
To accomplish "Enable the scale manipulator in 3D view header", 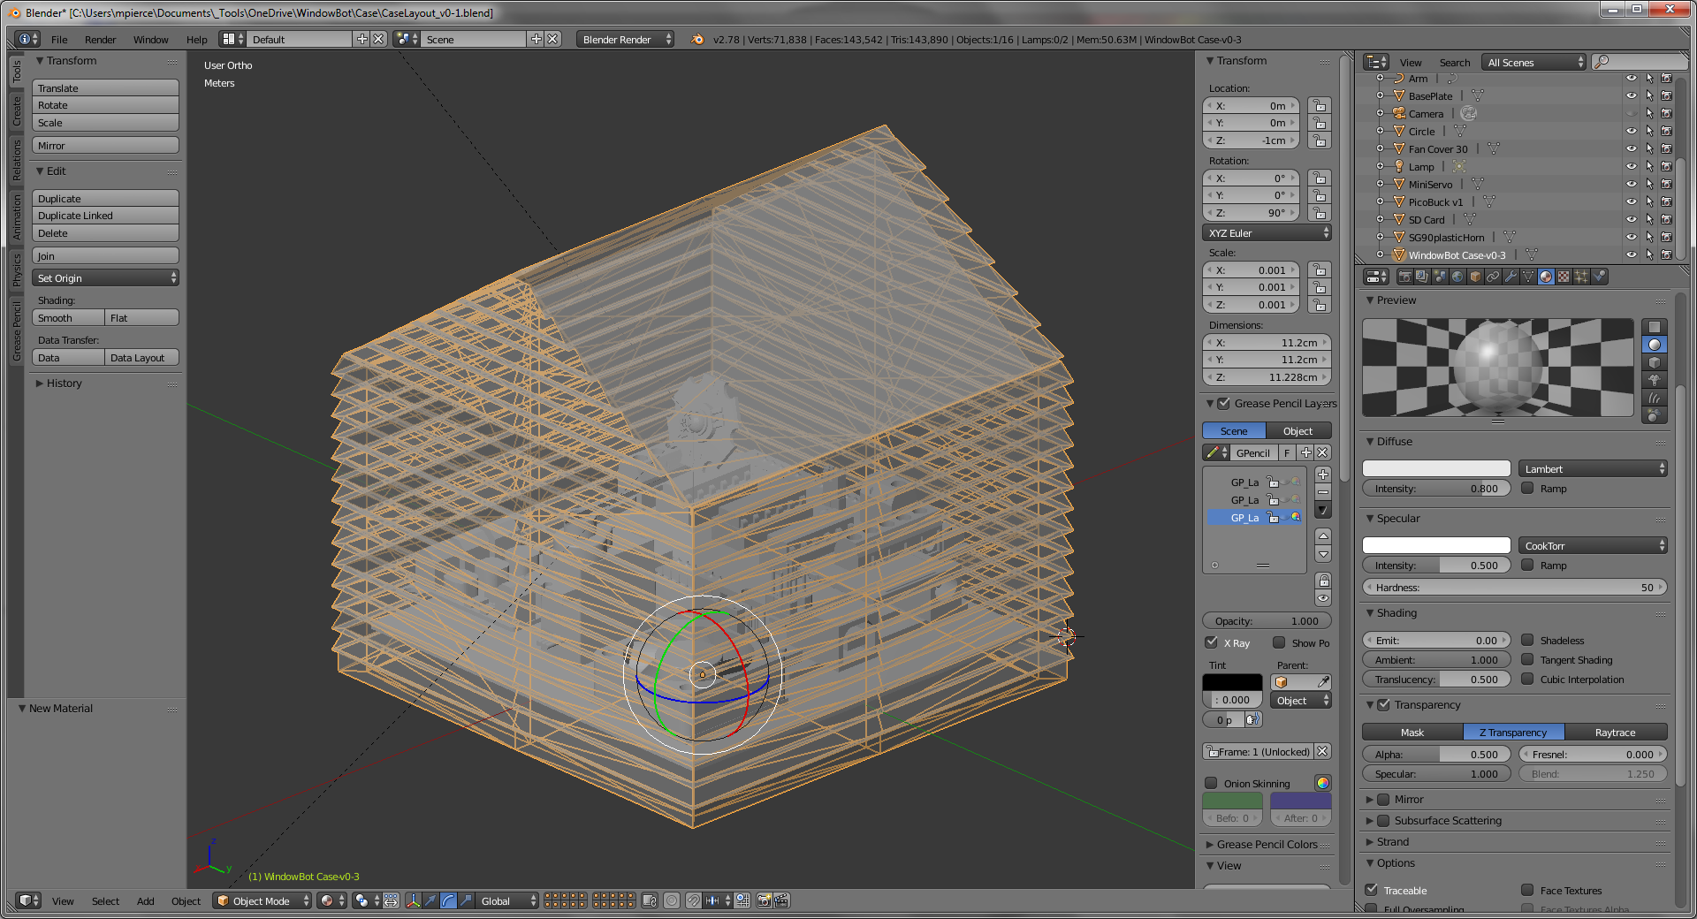I will tap(466, 900).
